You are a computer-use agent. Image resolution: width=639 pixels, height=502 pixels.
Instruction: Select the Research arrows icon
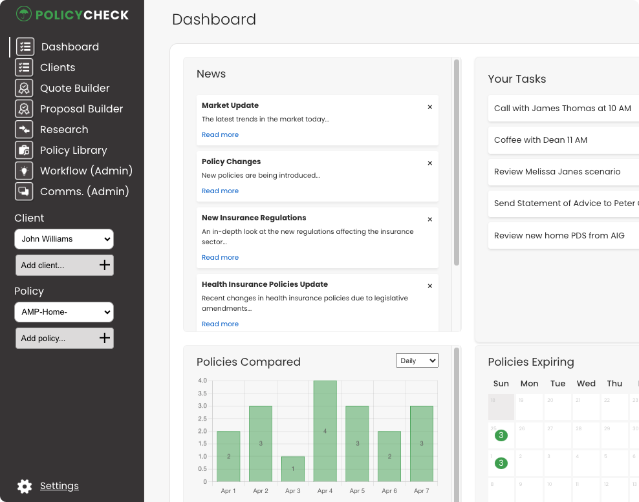(24, 129)
